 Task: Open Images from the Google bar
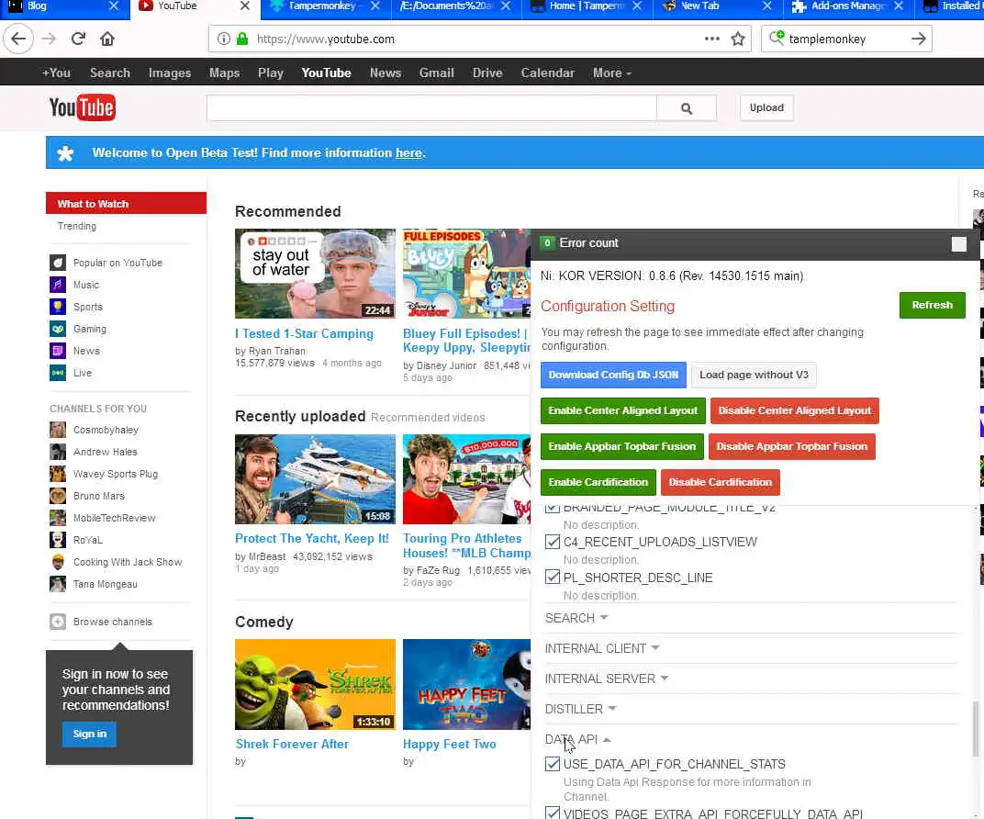coord(170,73)
